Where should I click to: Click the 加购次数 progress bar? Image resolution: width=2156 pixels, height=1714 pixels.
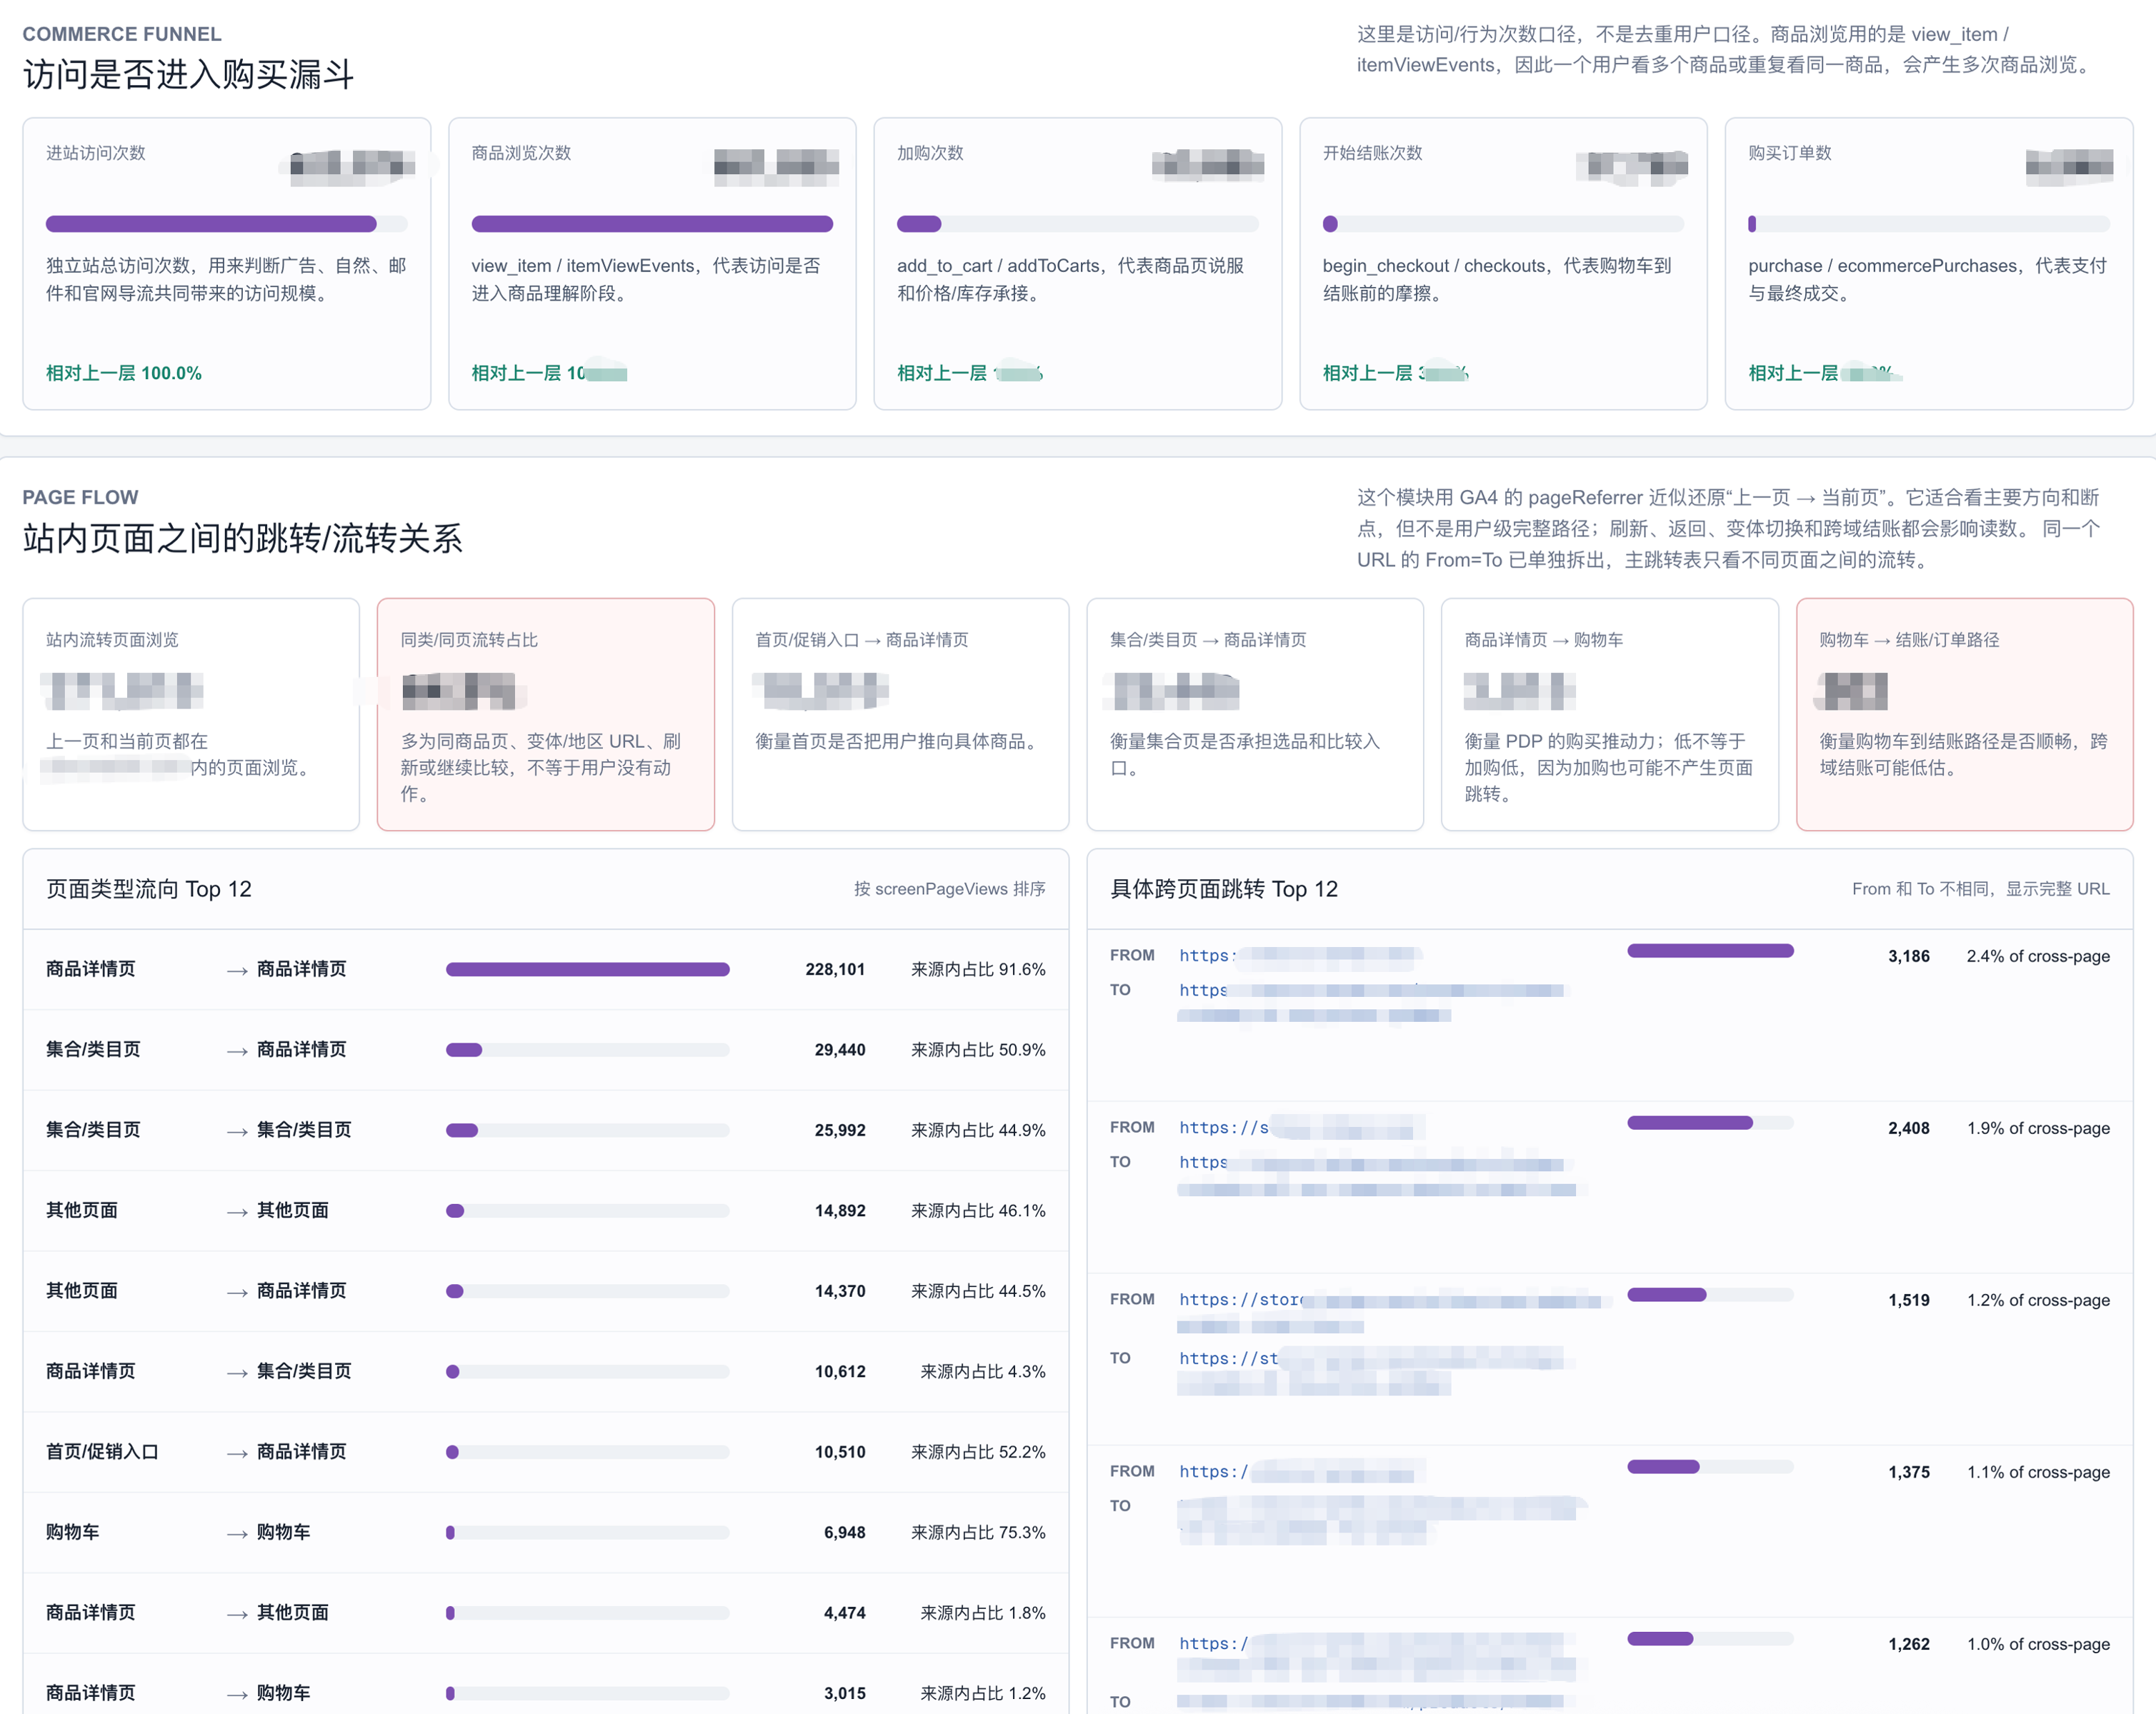[x=1077, y=224]
